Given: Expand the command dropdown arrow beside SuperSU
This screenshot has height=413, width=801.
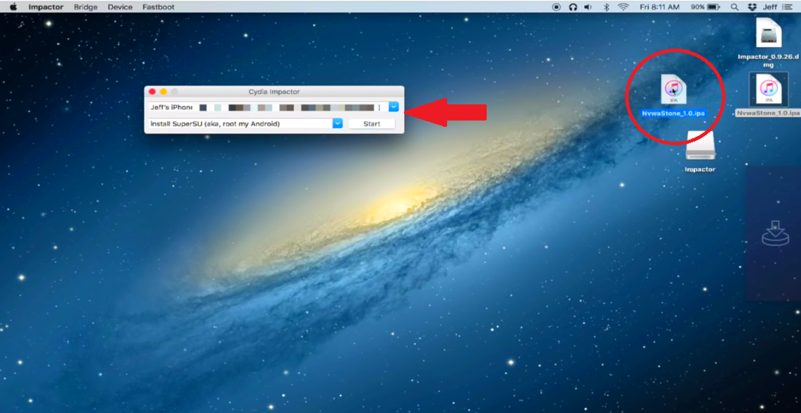Looking at the screenshot, I should [337, 123].
